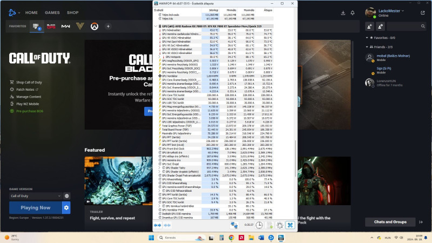Reset HWiNFO elapsed time clock
The height and width of the screenshot is (243, 432).
pos(259,225)
